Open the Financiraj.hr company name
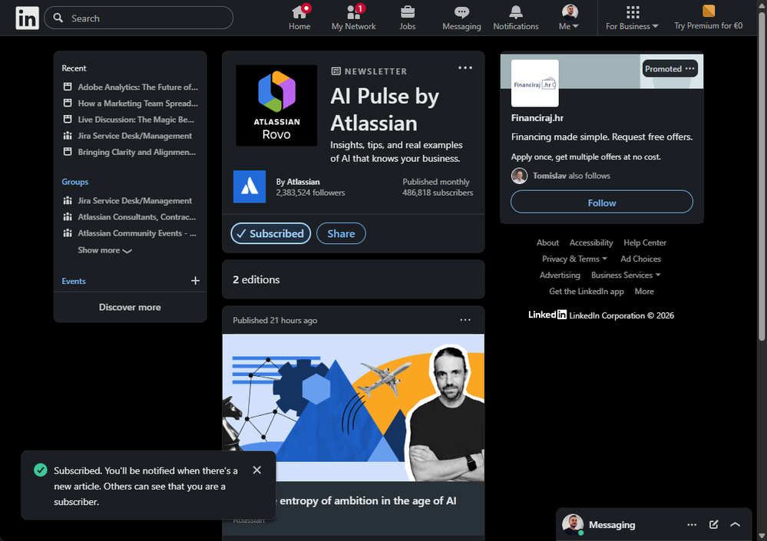The height and width of the screenshot is (541, 767). [537, 117]
